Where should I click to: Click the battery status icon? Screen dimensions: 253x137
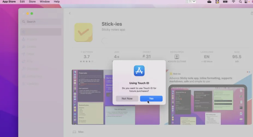tap(225, 2)
